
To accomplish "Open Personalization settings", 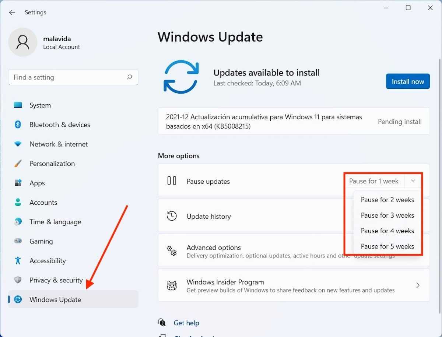I will click(x=73, y=164).
